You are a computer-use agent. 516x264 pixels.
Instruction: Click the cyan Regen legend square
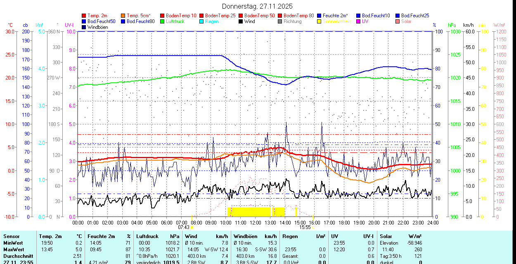point(202,21)
